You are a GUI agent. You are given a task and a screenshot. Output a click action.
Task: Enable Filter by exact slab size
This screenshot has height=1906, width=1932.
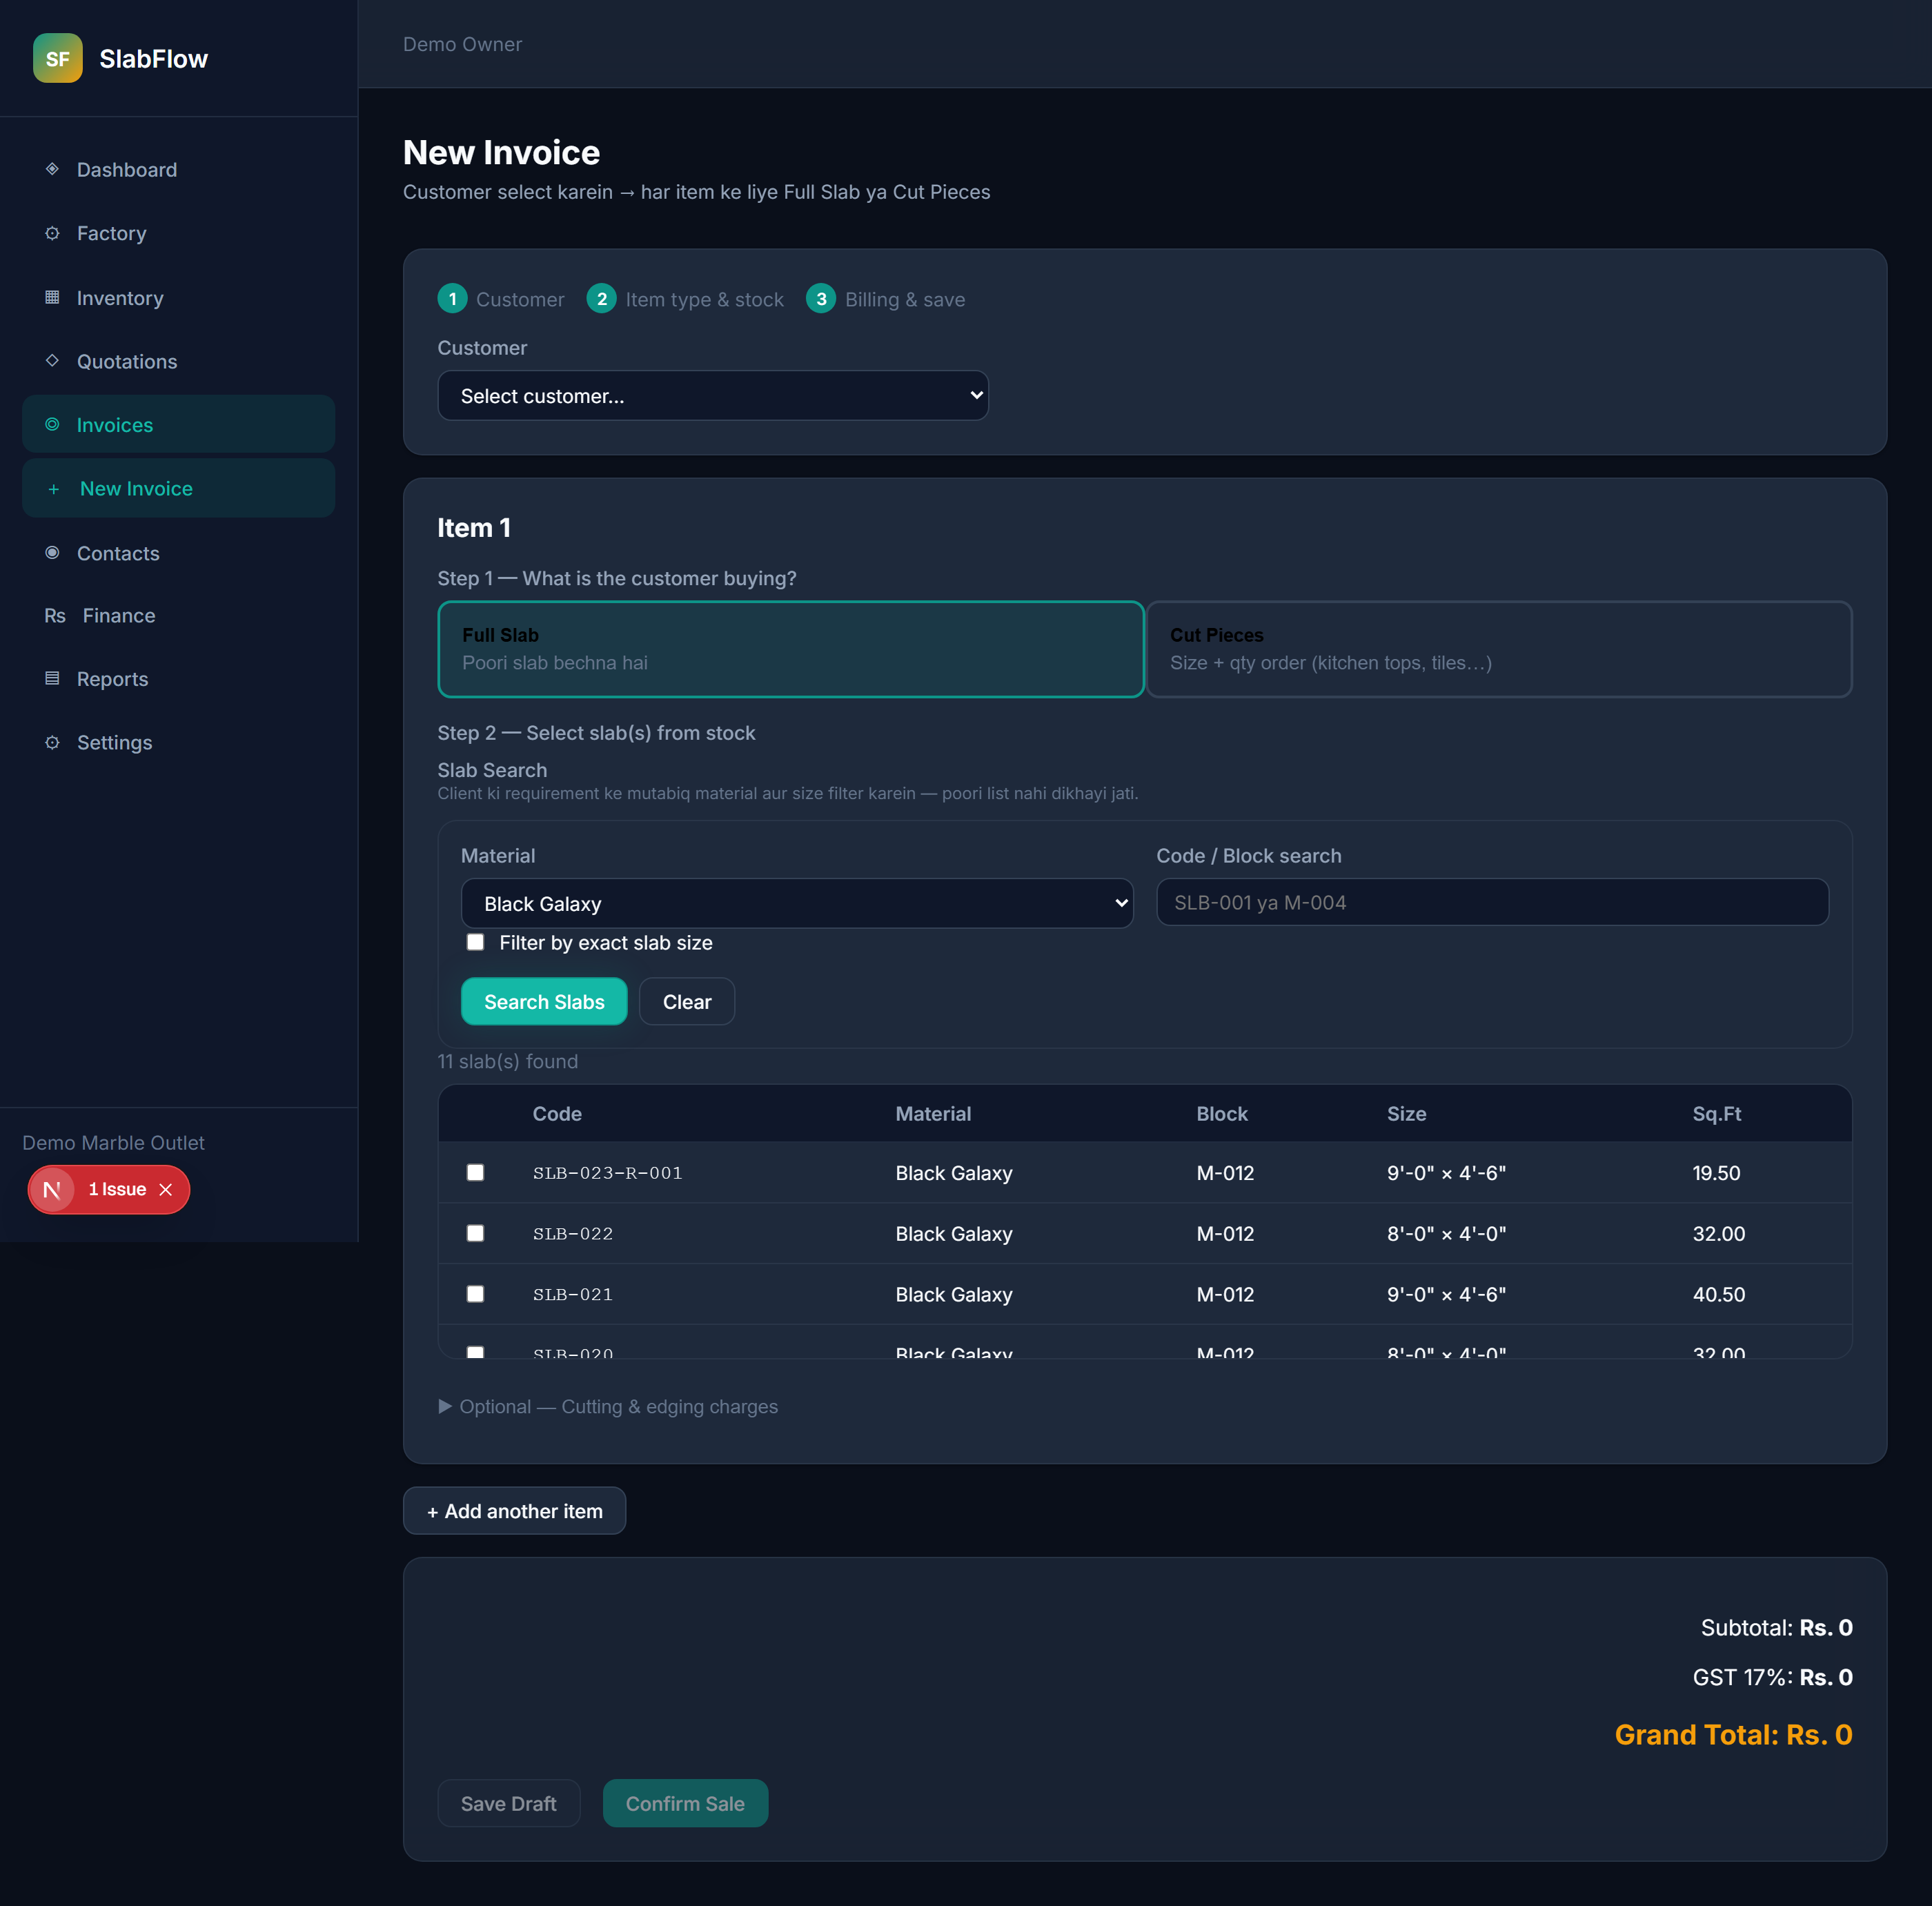tap(475, 942)
